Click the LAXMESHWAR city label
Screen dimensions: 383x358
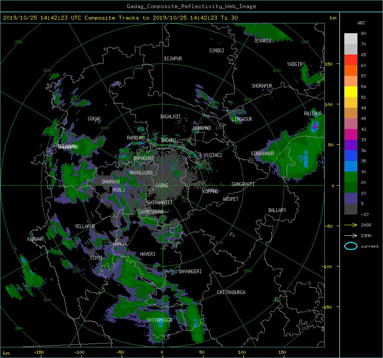(x=151, y=212)
